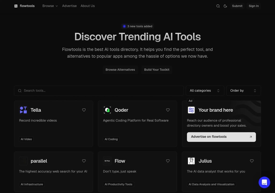Click the flowtools logo icon
The image size is (275, 193).
(x=16, y=6)
